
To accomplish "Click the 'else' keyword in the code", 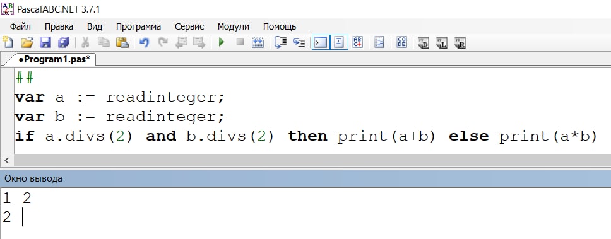I will [x=469, y=136].
